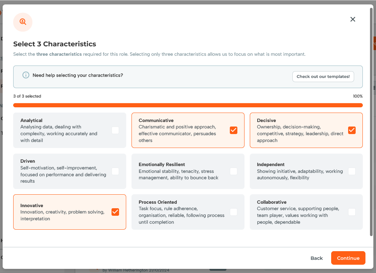This screenshot has height=273, width=376.
Task: Check the Driven characteristic box
Action: pyautogui.click(x=115, y=171)
